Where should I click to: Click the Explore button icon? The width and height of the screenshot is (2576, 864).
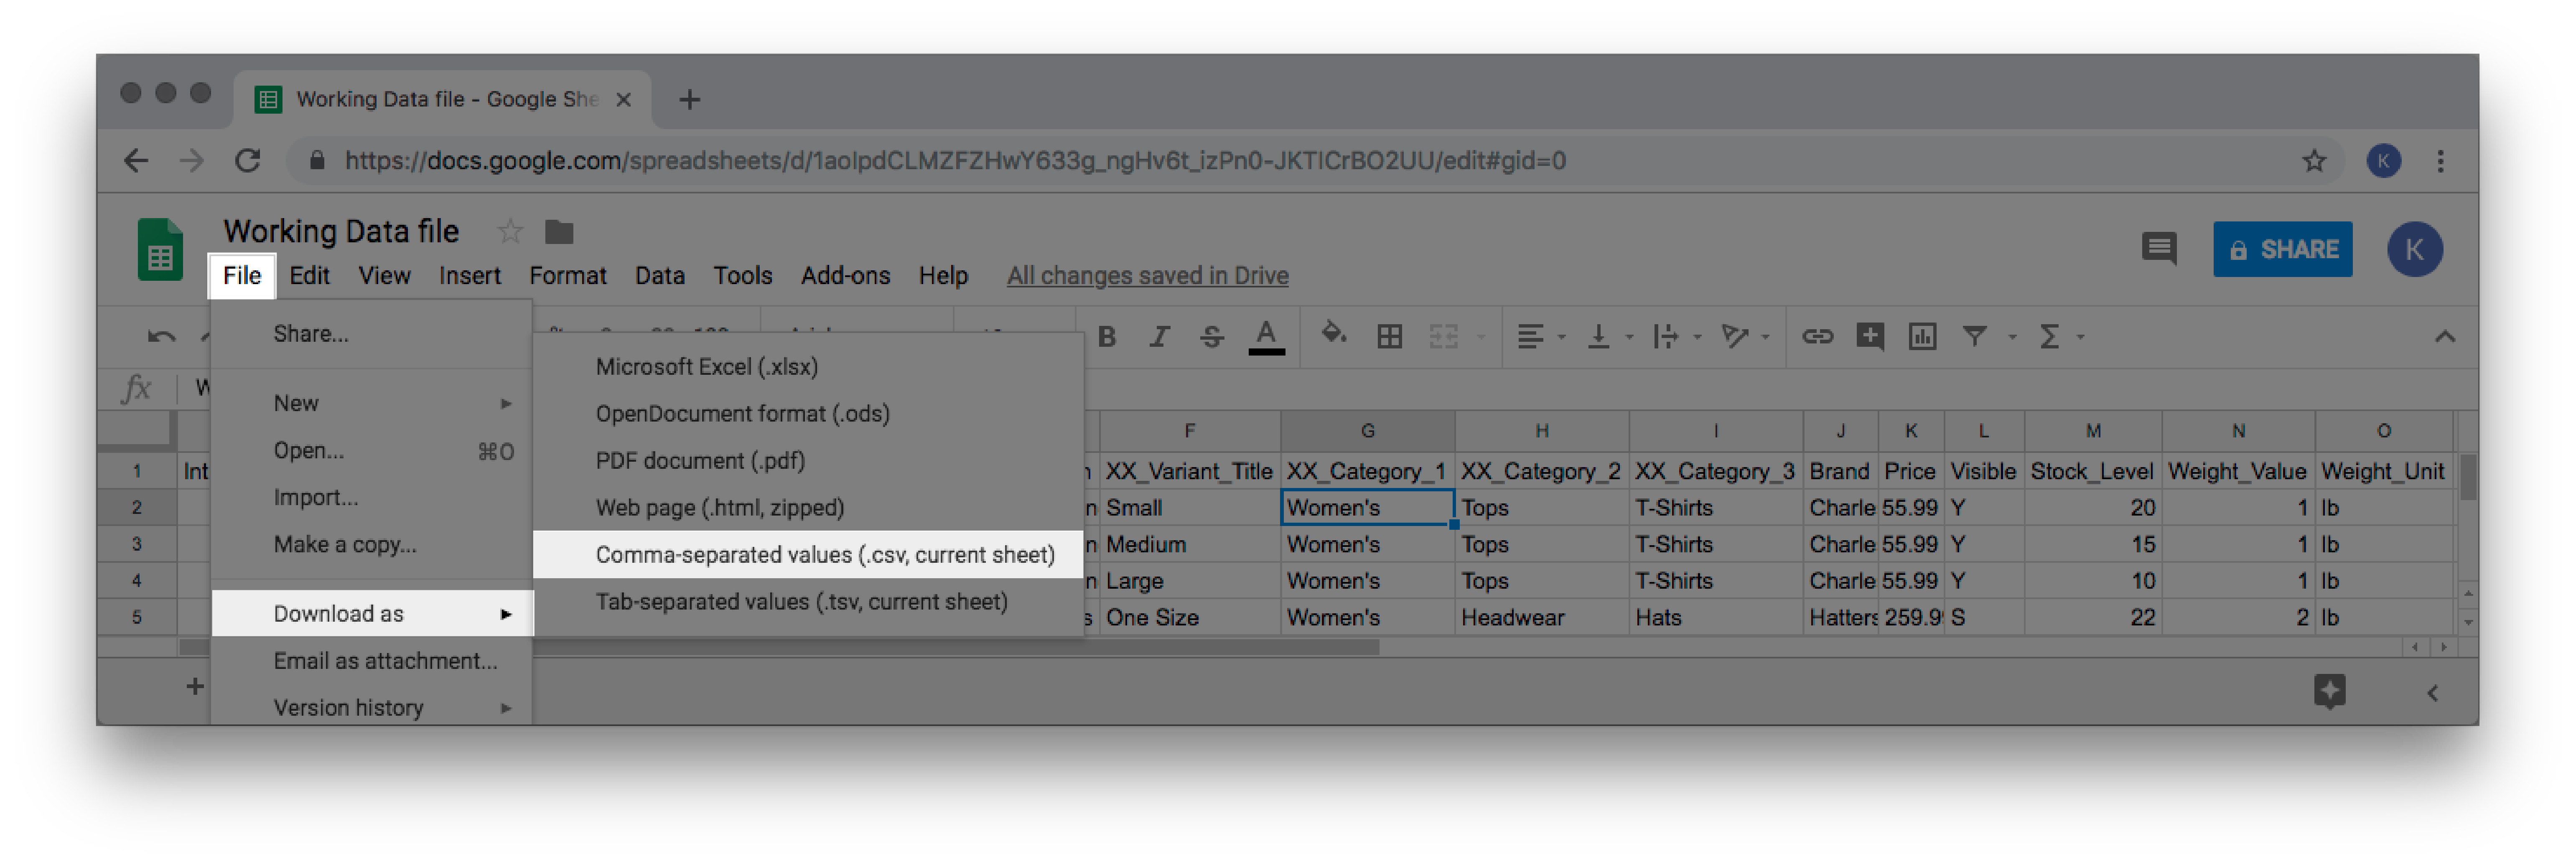(2329, 691)
